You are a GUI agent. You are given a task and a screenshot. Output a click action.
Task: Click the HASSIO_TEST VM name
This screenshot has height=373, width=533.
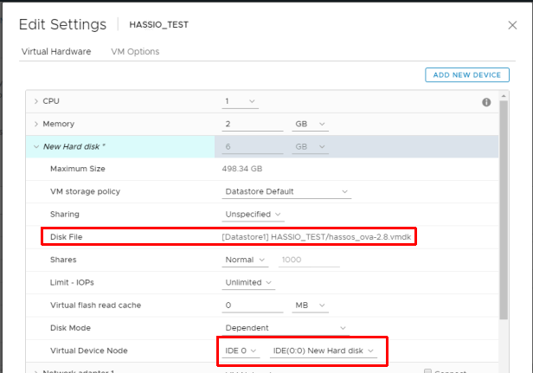click(x=158, y=25)
